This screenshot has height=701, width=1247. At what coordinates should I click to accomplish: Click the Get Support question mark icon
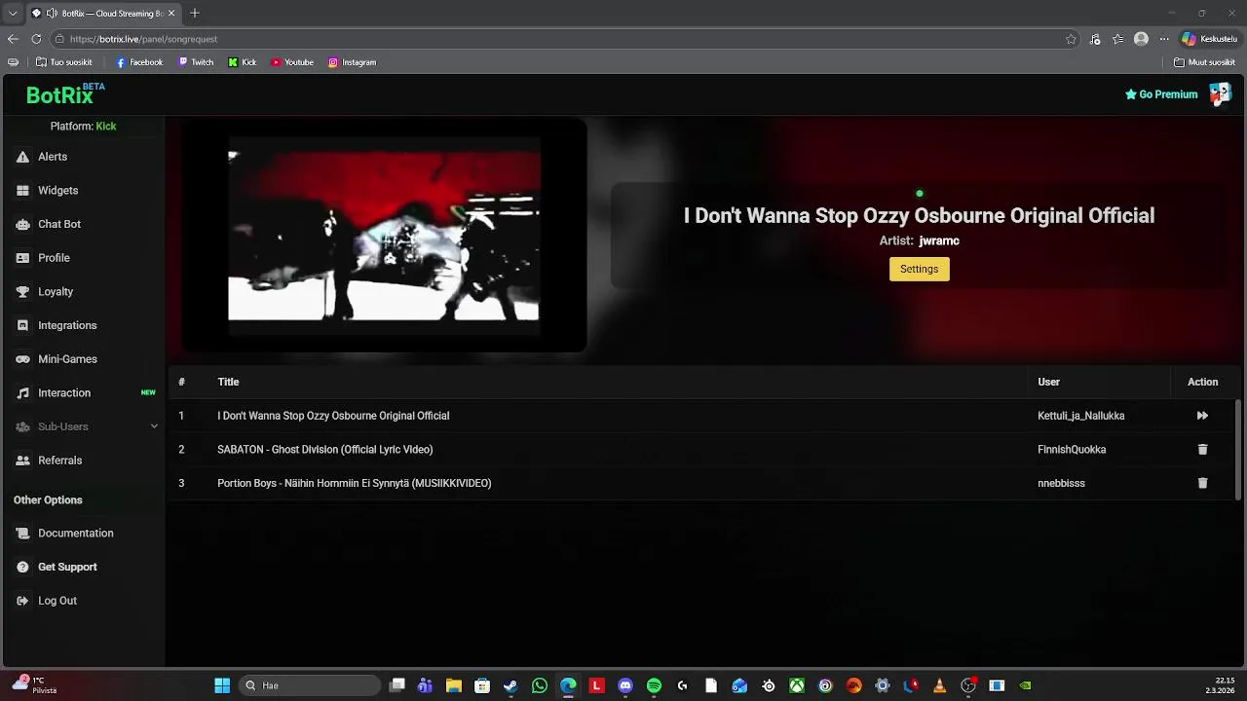[22, 567]
